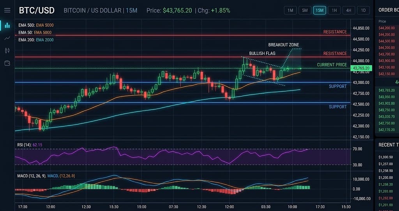
Task: Select the $1,262.00 recent trade row
Action: coord(386,198)
